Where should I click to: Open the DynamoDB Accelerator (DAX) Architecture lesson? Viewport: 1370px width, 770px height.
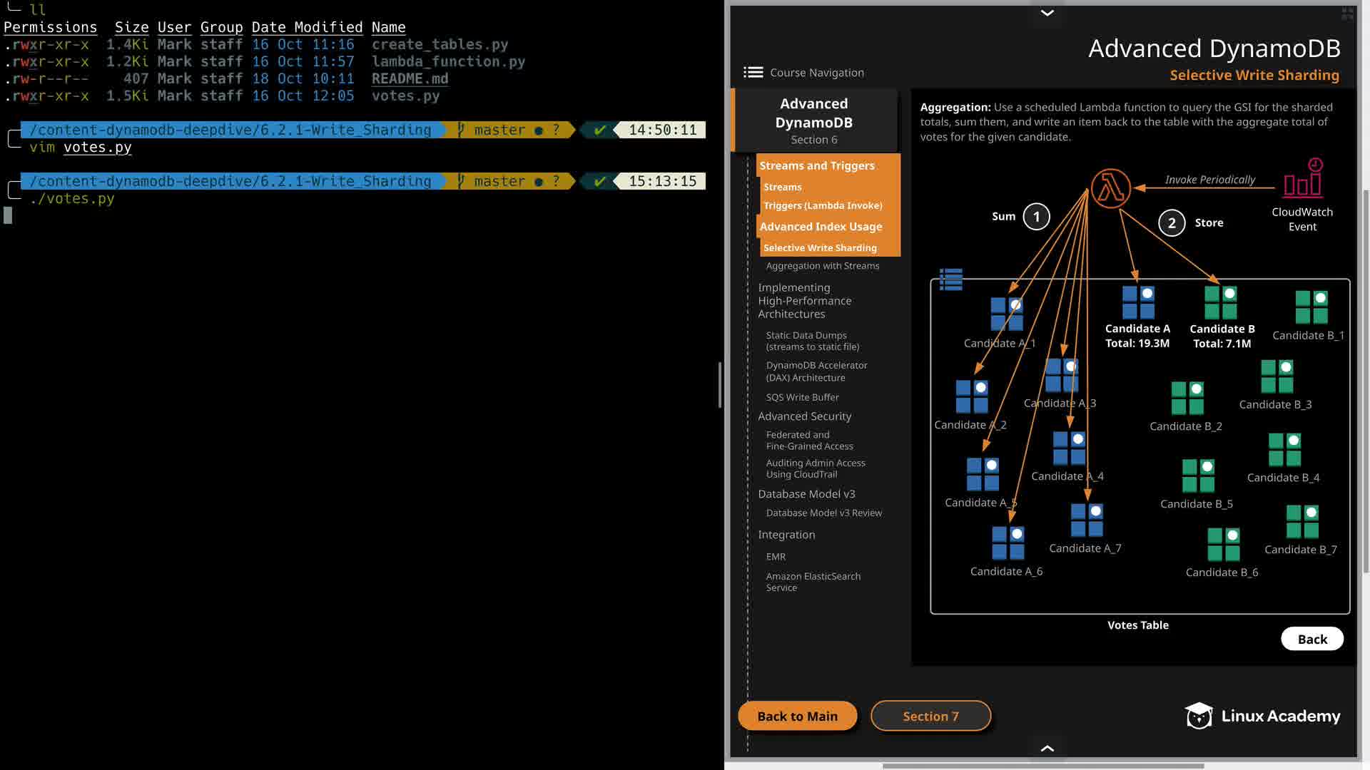(816, 371)
